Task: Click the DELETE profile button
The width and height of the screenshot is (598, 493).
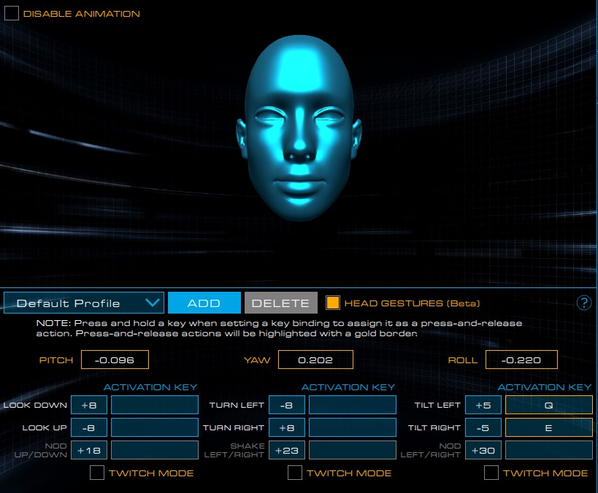Action: coord(280,303)
